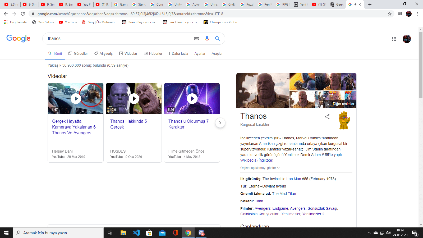Screen dimensions: 423x238
Task: Click the Windows taskbar search box
Action: tap(58, 233)
